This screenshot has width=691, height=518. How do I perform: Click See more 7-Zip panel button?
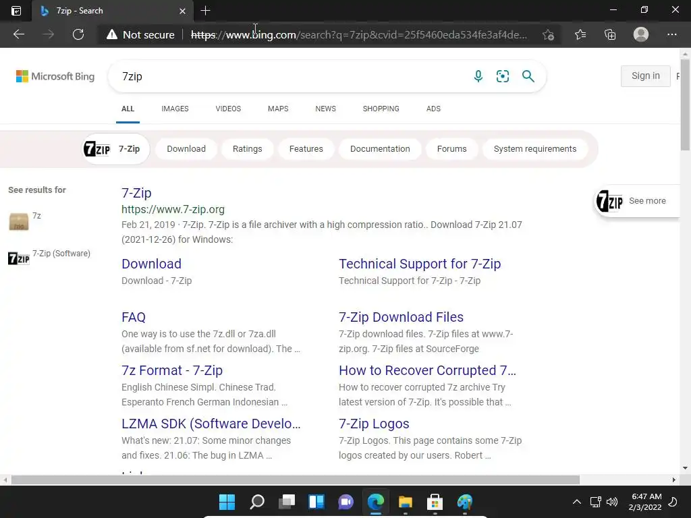(x=637, y=201)
